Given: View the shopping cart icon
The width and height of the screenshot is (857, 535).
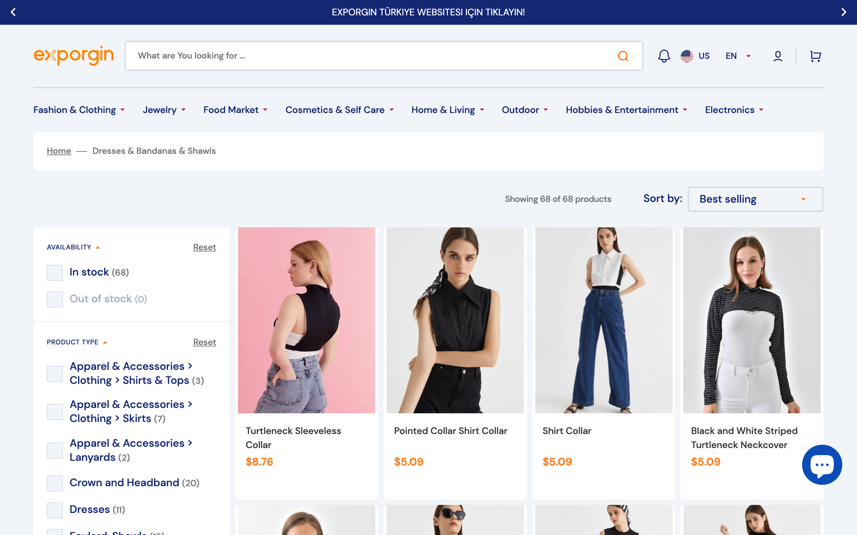Looking at the screenshot, I should [815, 56].
